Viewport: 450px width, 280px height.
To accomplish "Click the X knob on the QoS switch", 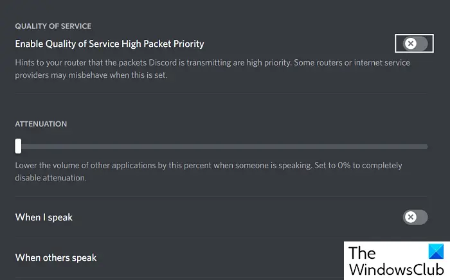I will [411, 44].
